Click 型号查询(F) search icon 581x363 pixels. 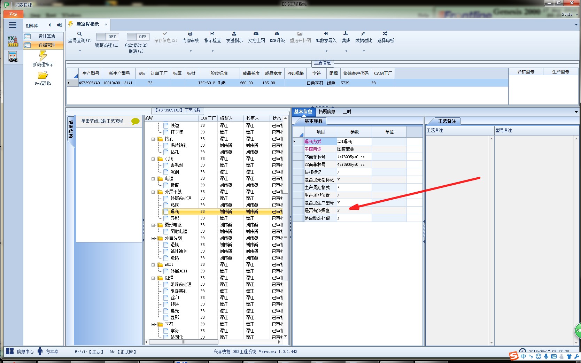pos(79,34)
